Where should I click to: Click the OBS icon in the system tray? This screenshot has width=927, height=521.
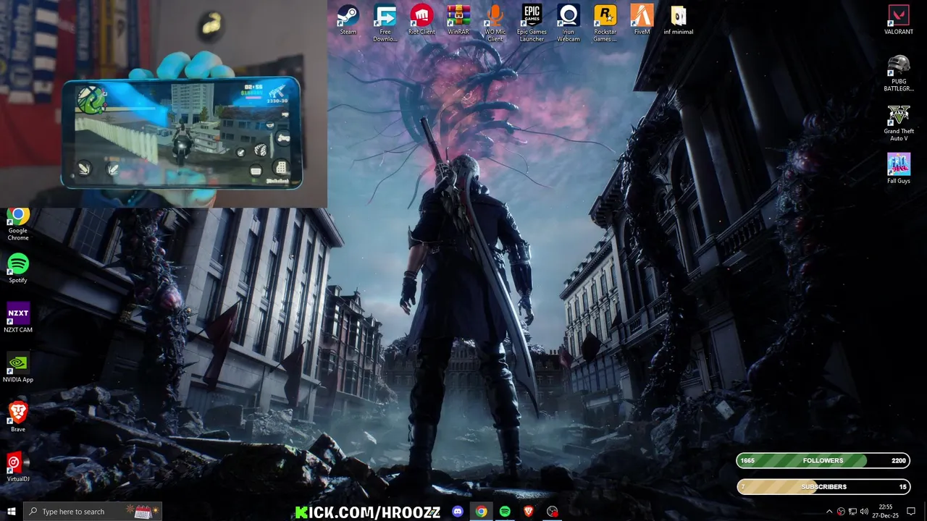pos(841,512)
